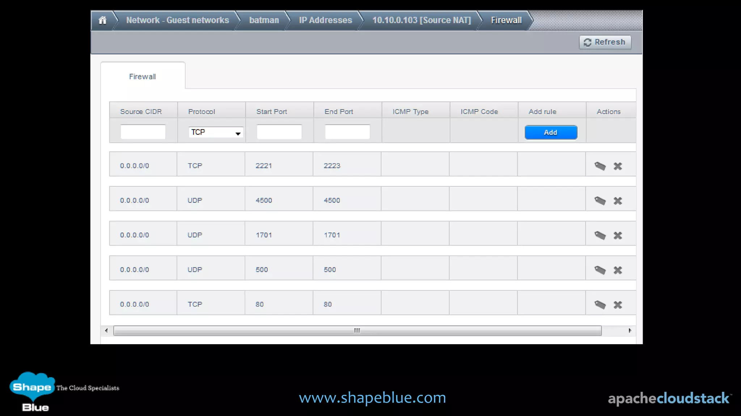The width and height of the screenshot is (741, 416).
Task: Go to the home breadcrumb icon
Action: [x=102, y=20]
